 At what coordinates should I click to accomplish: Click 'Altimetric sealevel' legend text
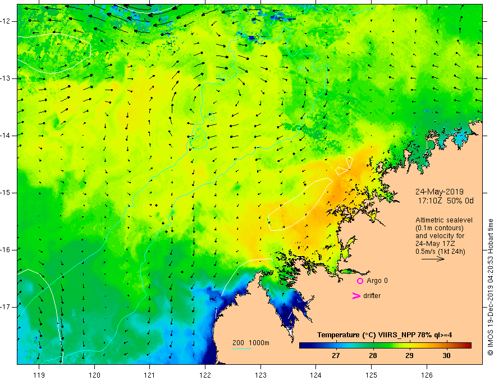[444, 220]
